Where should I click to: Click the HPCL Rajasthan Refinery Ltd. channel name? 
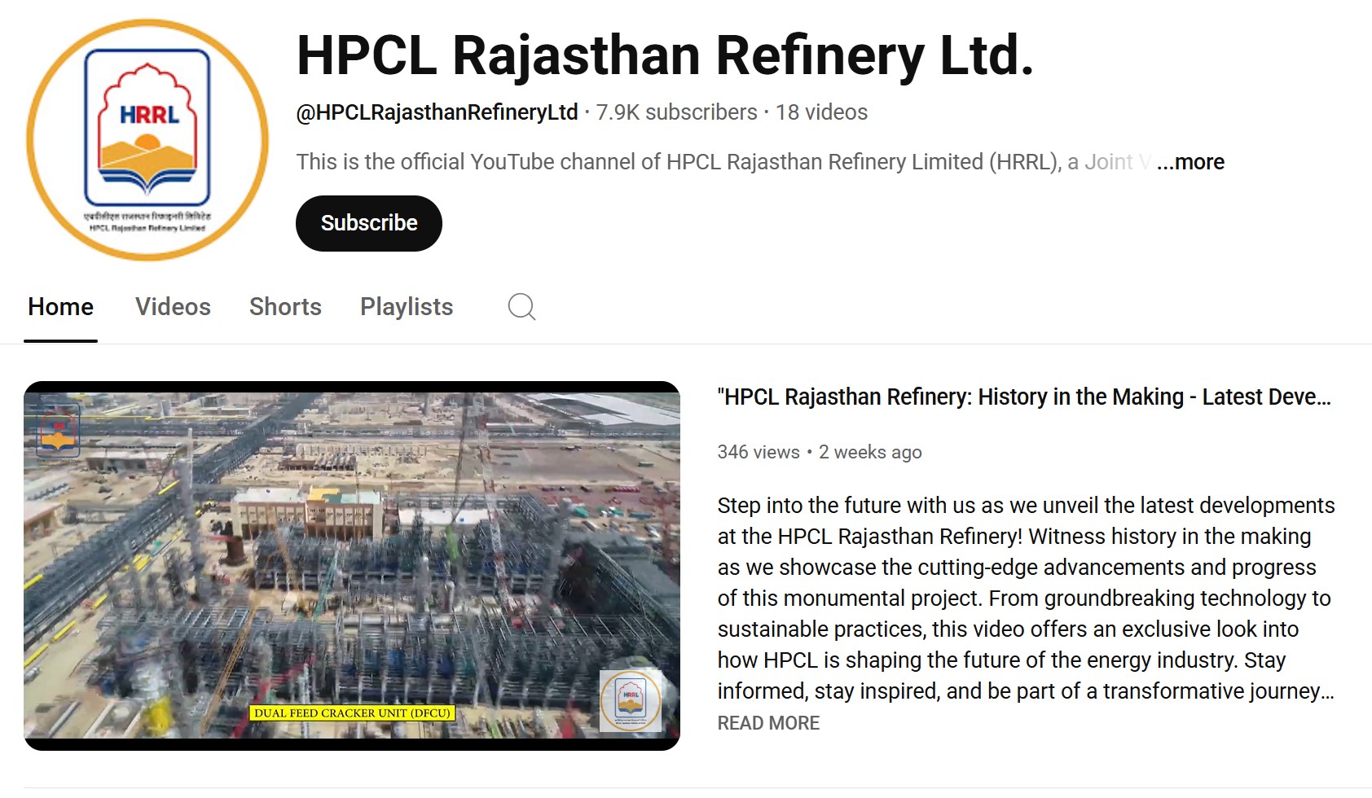pos(665,55)
